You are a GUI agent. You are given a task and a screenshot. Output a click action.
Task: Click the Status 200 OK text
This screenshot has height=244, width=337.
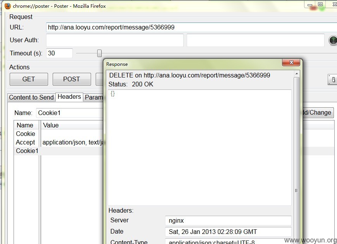[131, 84]
